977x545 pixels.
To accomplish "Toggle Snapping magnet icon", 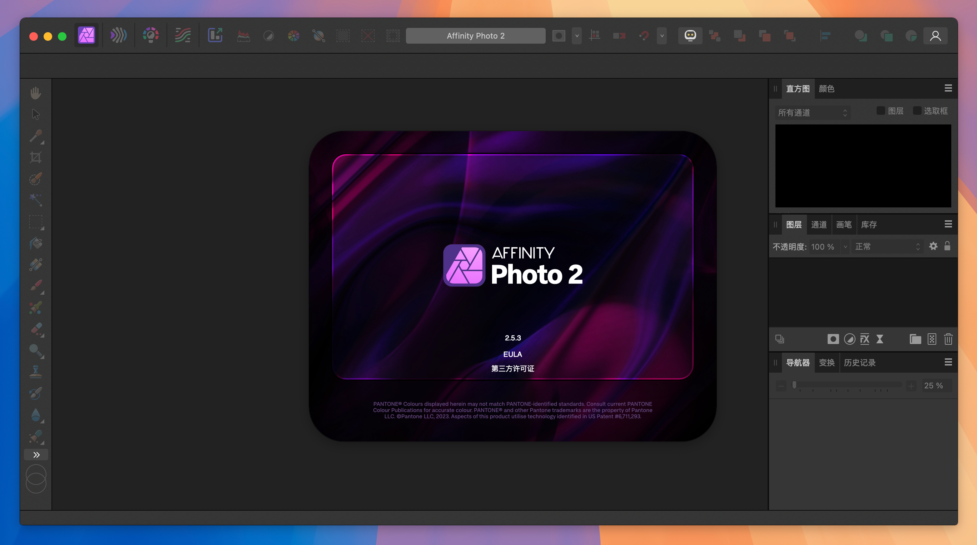I will click(x=644, y=36).
